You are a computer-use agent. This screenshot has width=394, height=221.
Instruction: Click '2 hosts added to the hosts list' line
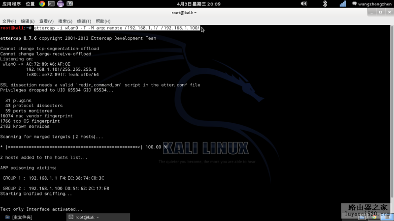[44, 158]
